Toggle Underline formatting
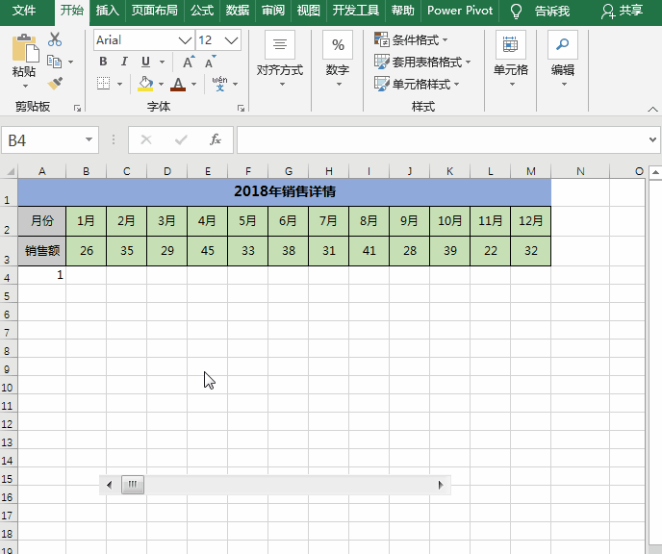Image resolution: width=662 pixels, height=554 pixels. [x=145, y=62]
